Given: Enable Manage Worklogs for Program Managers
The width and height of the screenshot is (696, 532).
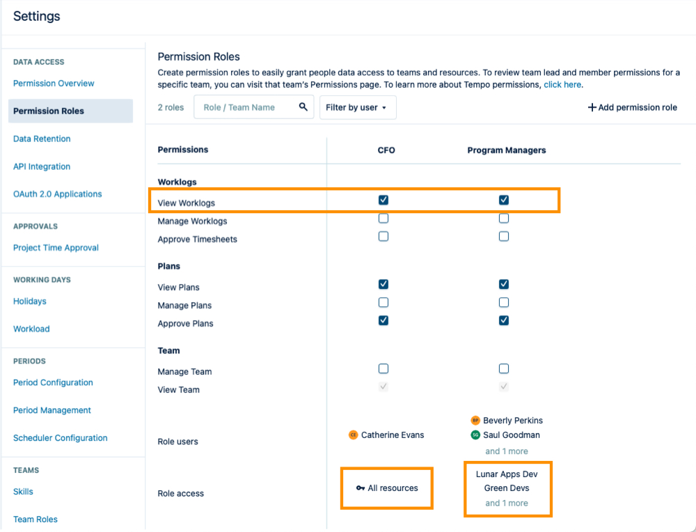Looking at the screenshot, I should coord(504,219).
